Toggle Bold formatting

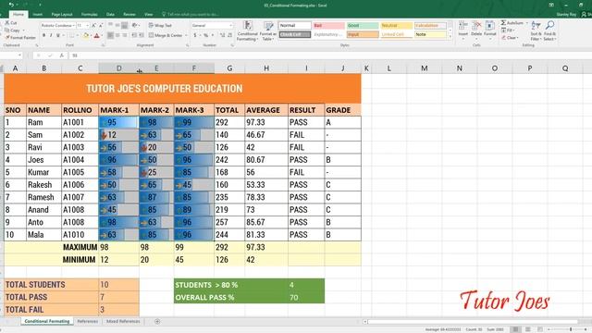click(x=43, y=35)
